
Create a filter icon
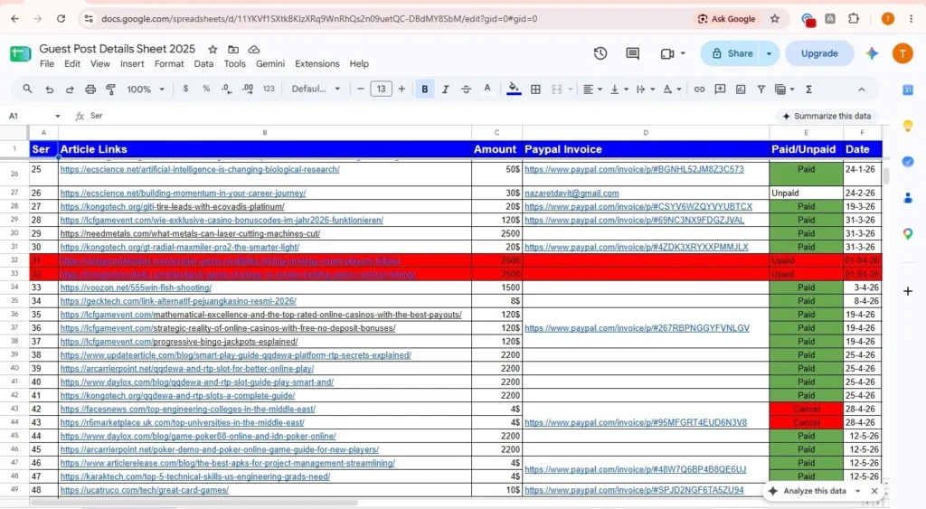point(761,90)
